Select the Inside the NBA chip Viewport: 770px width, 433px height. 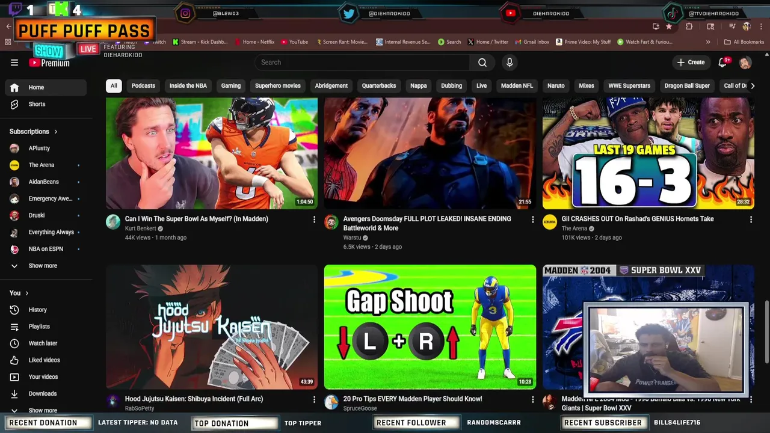188,86
